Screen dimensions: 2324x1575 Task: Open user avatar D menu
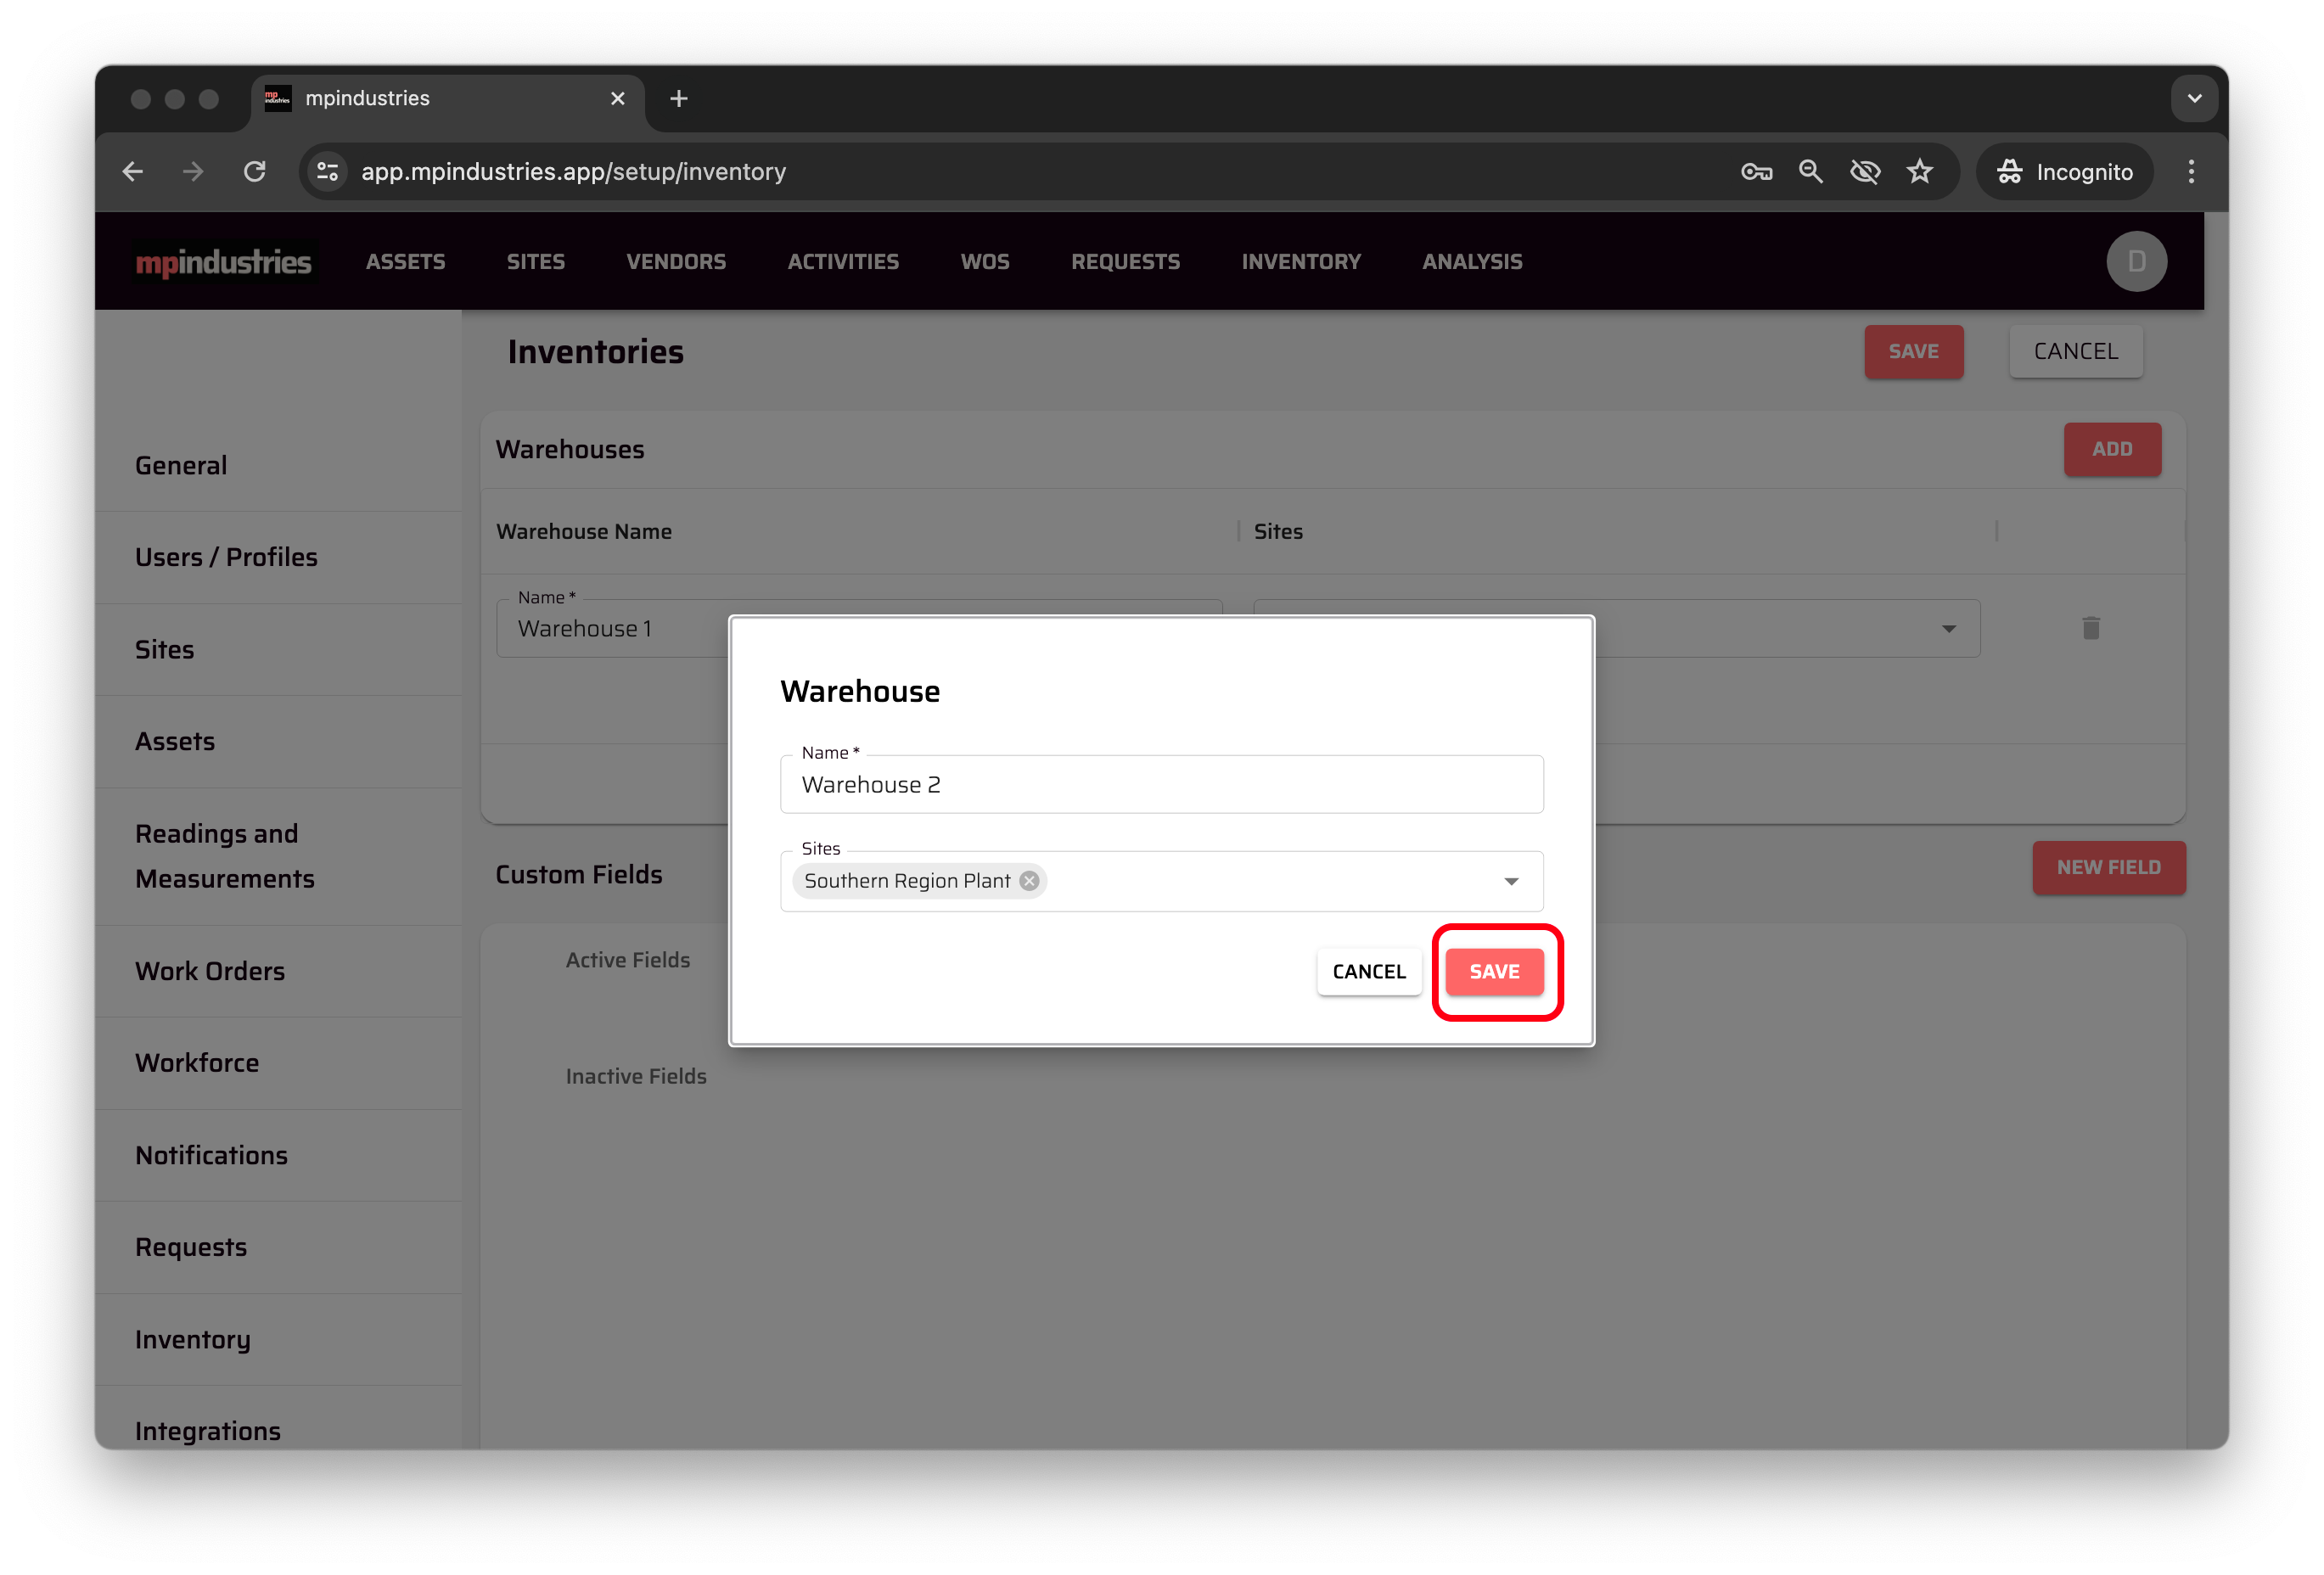[x=2136, y=262]
